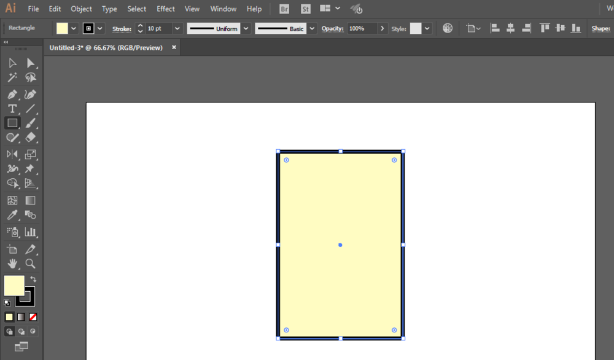The height and width of the screenshot is (360, 614).
Task: Toggle GPU performance icon in menu bar
Action: (x=356, y=9)
